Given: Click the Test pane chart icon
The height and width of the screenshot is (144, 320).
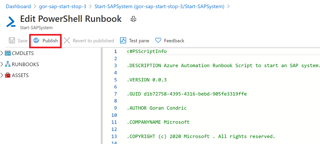Looking at the screenshot, I should (123, 41).
